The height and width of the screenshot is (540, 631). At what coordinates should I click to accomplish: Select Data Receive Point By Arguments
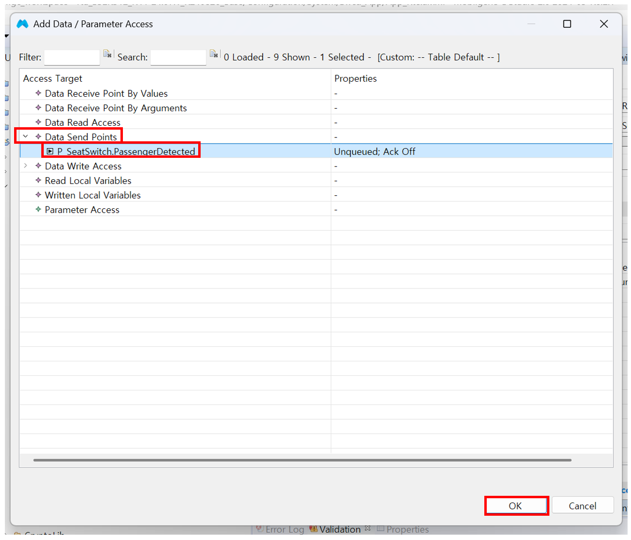coord(116,108)
